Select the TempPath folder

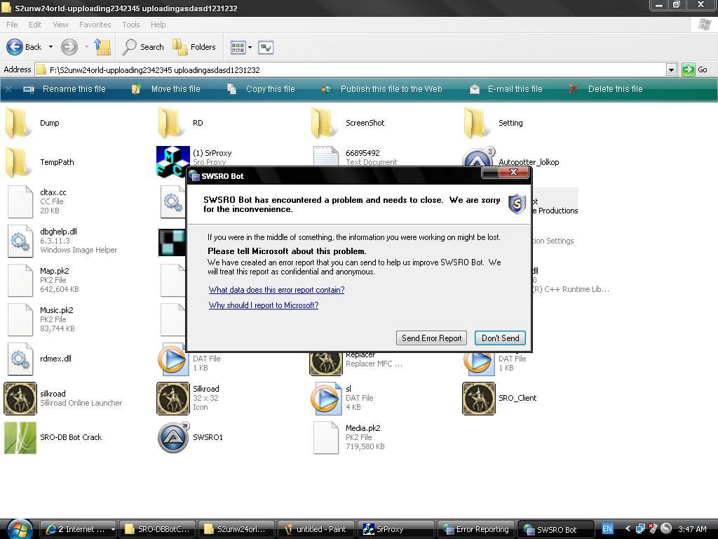pyautogui.click(x=39, y=162)
